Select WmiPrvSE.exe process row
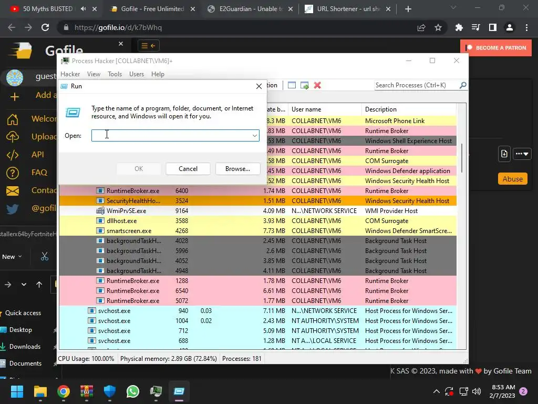The height and width of the screenshot is (404, 538). coord(257,210)
